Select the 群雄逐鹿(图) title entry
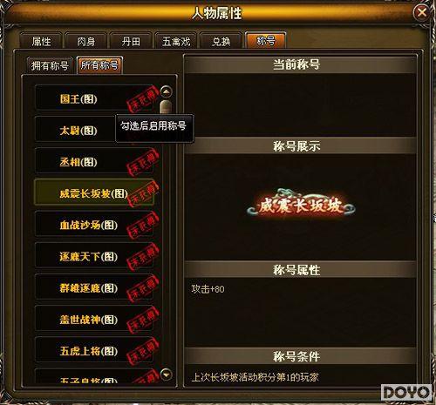This screenshot has width=436, height=405. tap(93, 287)
